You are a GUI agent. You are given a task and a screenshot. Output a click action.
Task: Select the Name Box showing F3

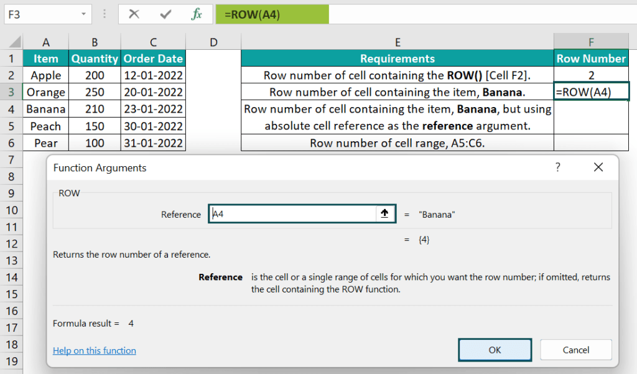(x=44, y=14)
